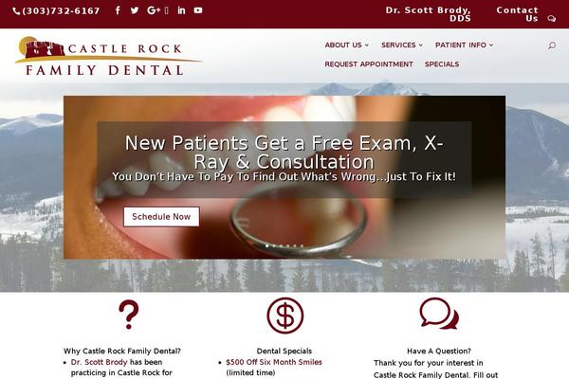The image size is (569, 379).
Task: Open the site search magnifier icon
Action: pyautogui.click(x=552, y=45)
